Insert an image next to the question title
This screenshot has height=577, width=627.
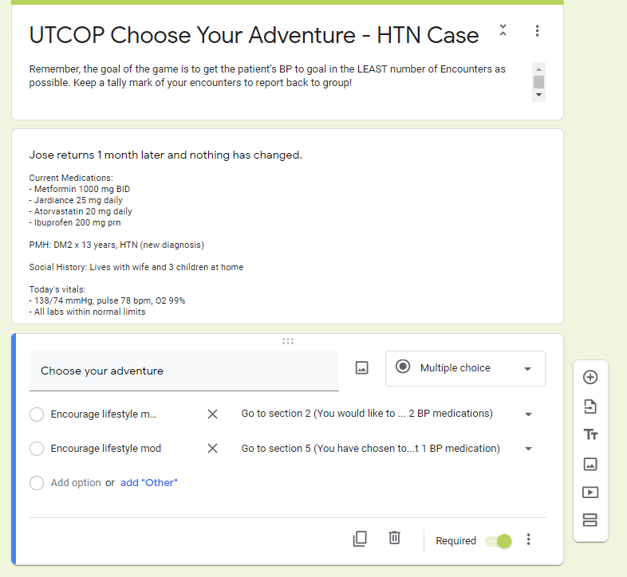[x=362, y=367]
